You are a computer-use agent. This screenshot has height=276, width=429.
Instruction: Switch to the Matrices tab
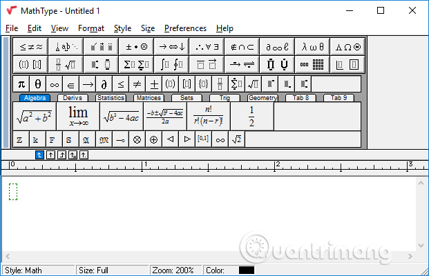[x=149, y=98]
